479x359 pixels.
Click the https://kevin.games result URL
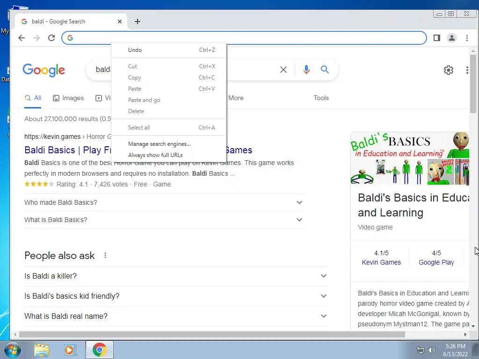point(52,136)
